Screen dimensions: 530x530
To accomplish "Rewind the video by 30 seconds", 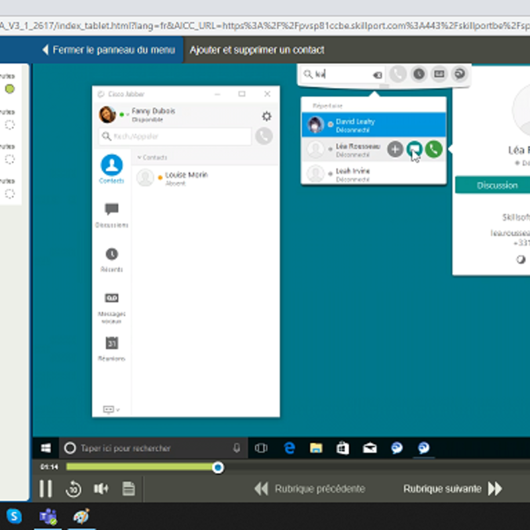I will (73, 489).
